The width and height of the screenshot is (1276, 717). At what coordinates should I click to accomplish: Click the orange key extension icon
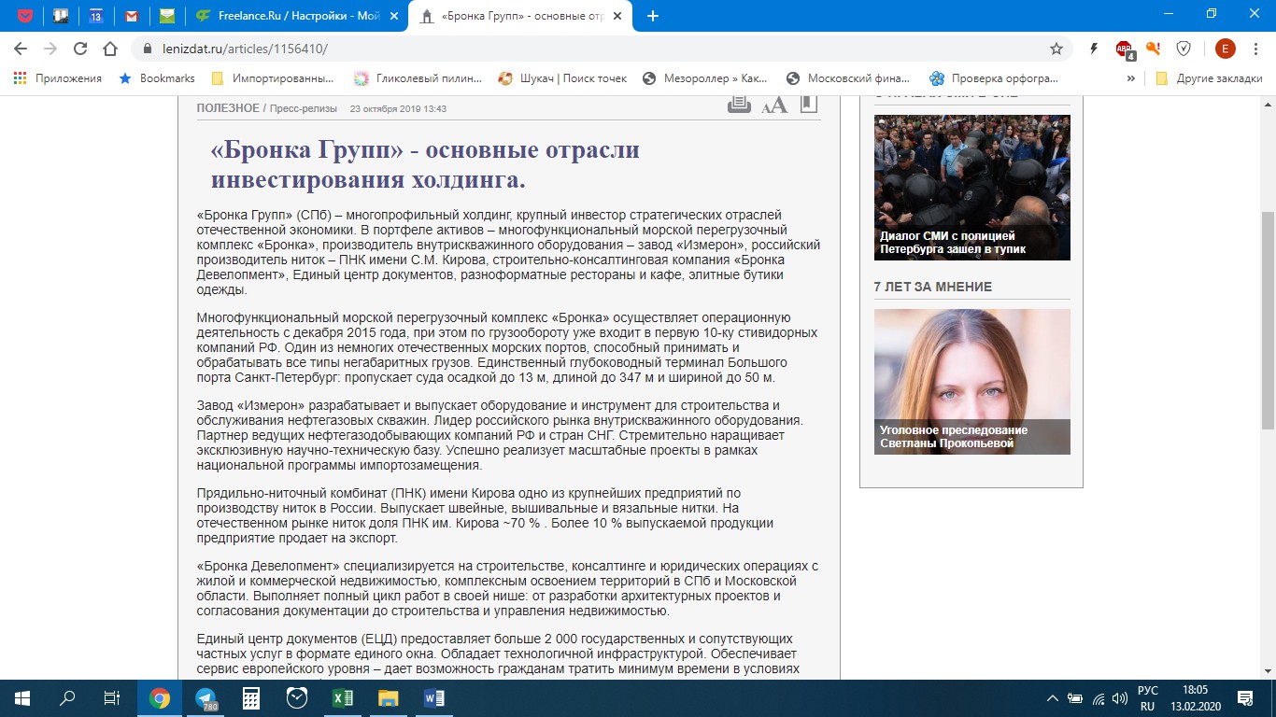pos(1154,49)
